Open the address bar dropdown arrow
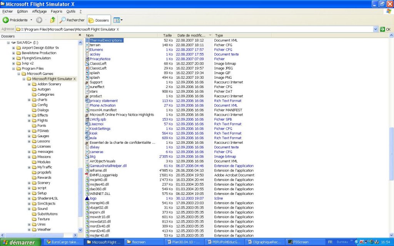The image size is (394, 246). point(376,29)
